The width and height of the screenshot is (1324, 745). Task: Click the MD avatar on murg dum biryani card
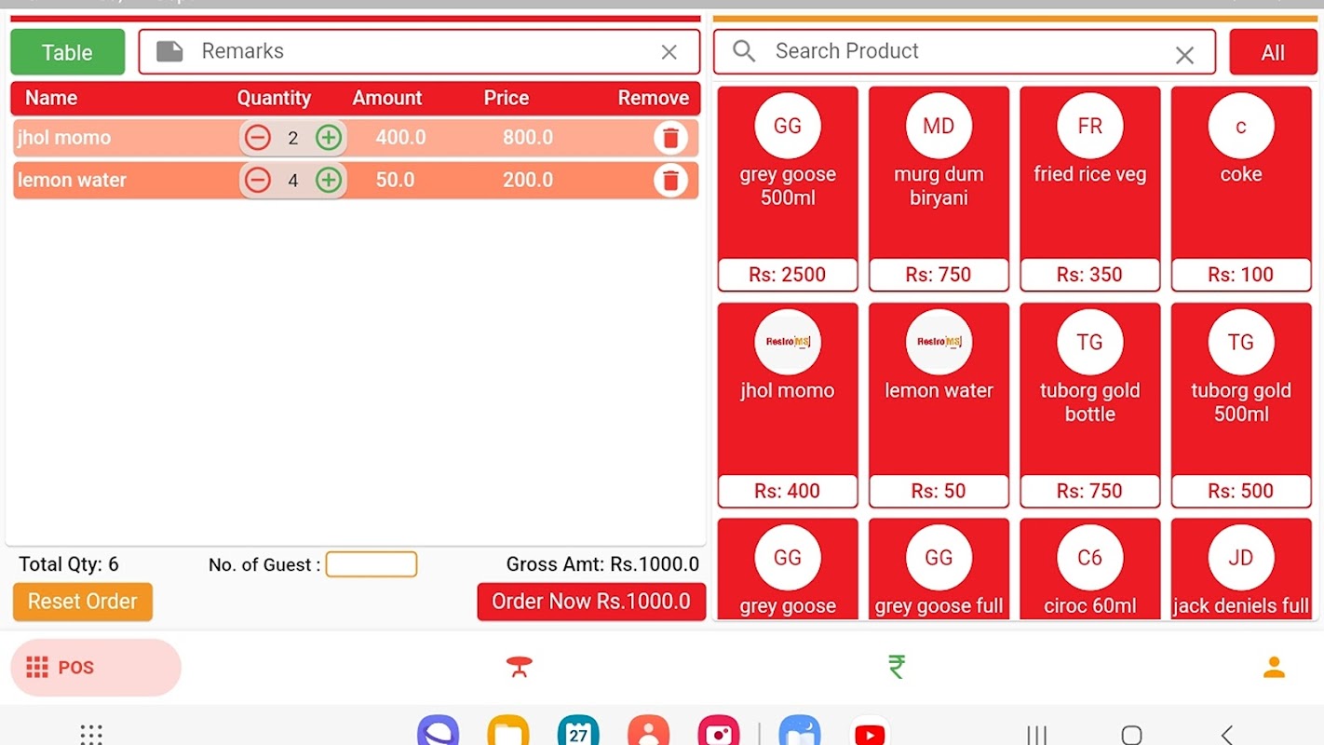[x=939, y=126]
